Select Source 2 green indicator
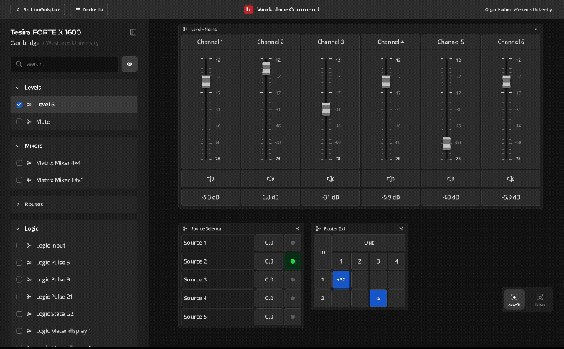 pyautogui.click(x=293, y=261)
